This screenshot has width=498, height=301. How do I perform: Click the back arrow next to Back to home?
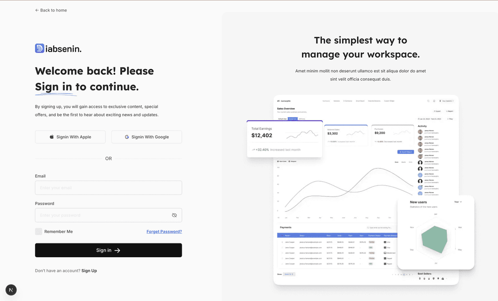[x=37, y=10]
